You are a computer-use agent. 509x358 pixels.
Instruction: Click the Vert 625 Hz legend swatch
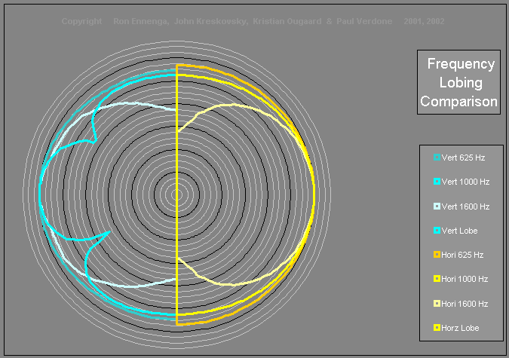(x=437, y=158)
